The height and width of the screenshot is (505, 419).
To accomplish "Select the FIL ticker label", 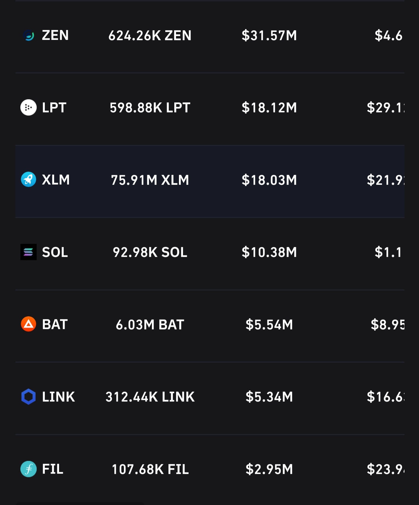I will (x=53, y=469).
